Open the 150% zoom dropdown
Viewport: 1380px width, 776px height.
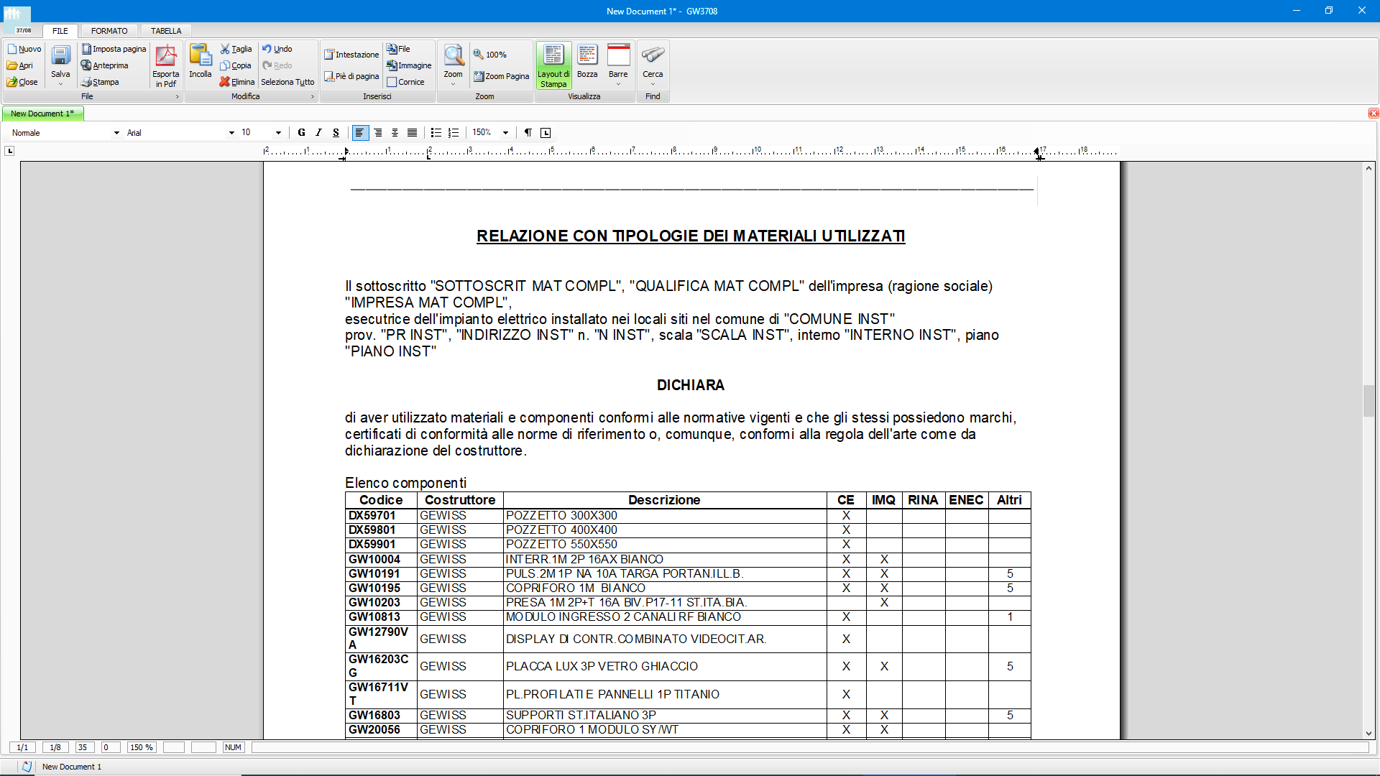click(505, 133)
